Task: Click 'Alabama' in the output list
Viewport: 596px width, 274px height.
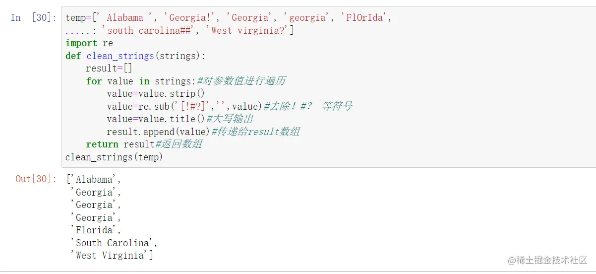Action: (94, 180)
